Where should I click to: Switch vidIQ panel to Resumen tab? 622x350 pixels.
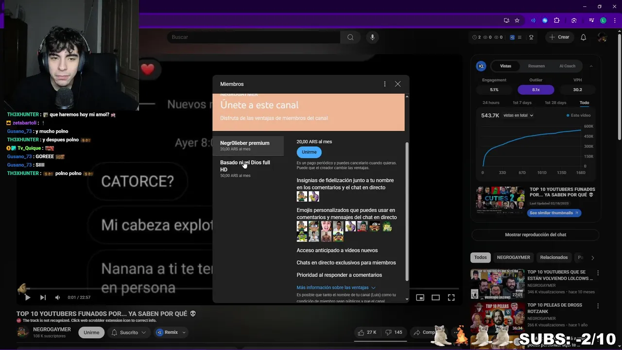(536, 66)
